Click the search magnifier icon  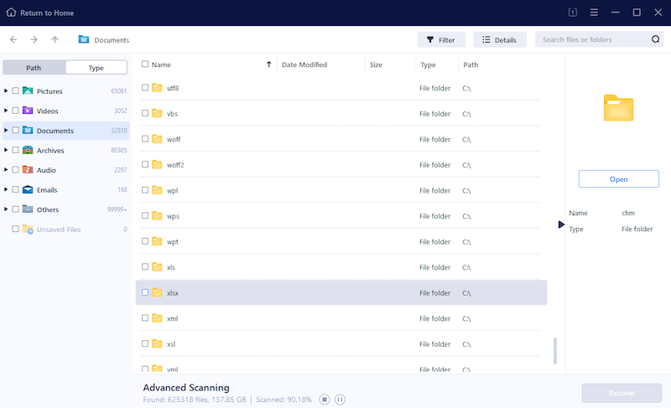pyautogui.click(x=655, y=39)
